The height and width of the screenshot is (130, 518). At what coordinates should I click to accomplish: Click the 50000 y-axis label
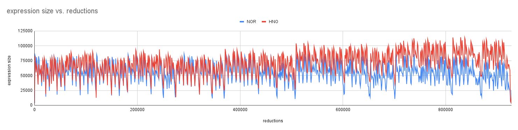pos(26,75)
